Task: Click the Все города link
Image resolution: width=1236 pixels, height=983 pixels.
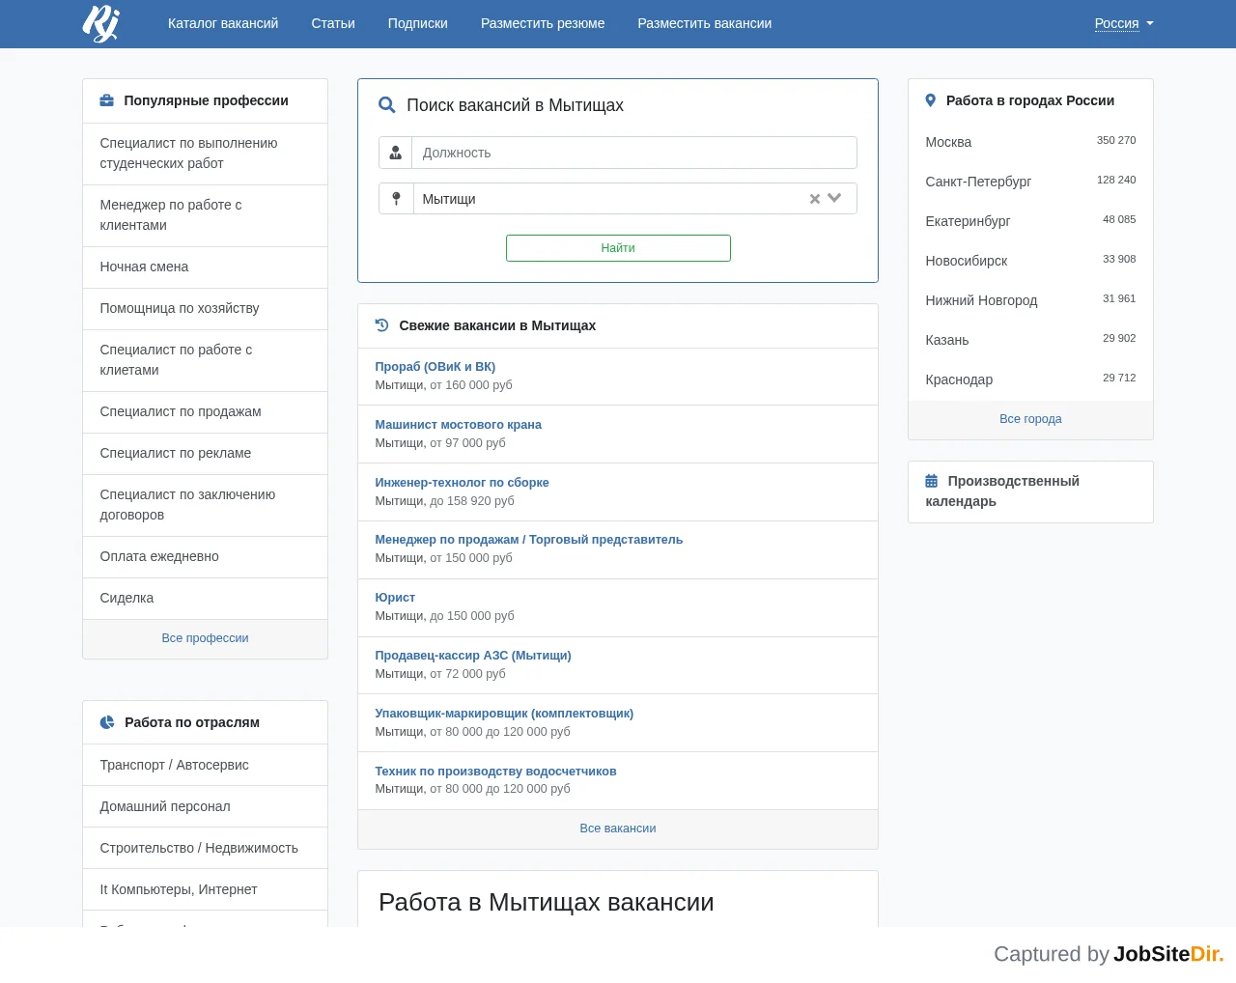Action: pos(1030,419)
